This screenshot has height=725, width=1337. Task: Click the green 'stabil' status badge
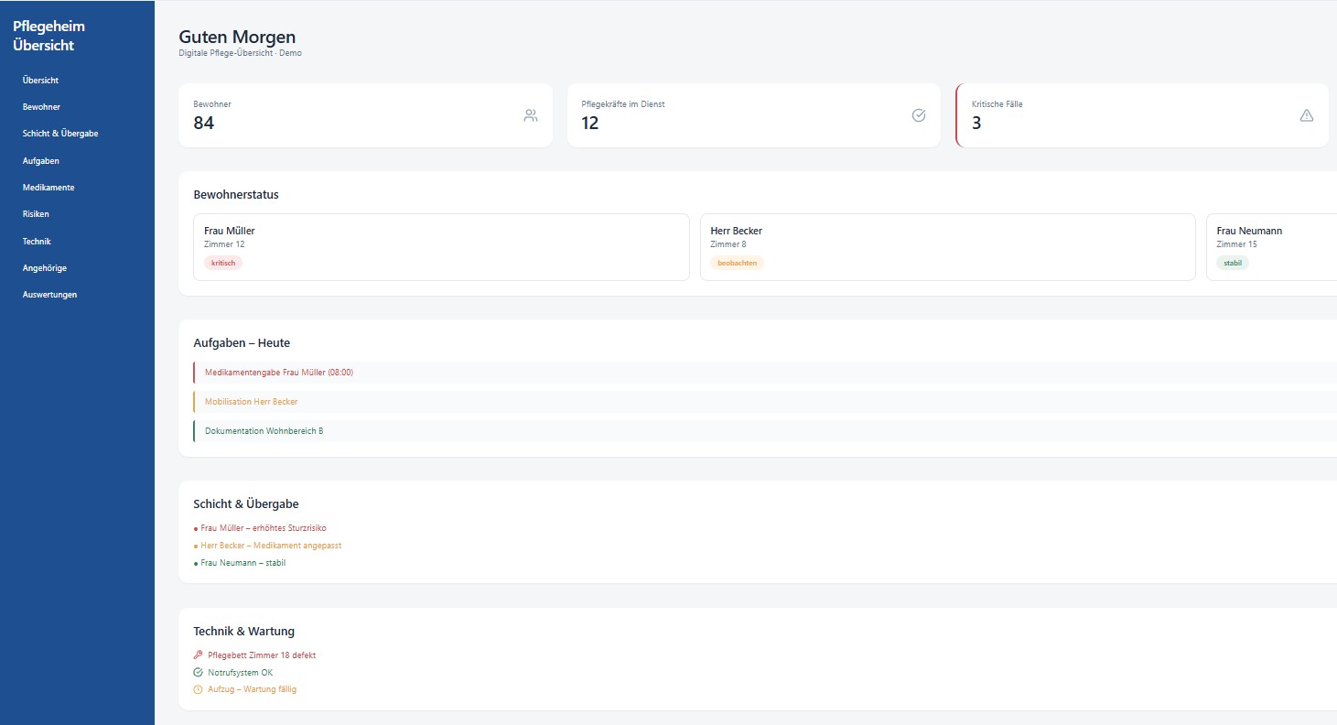1232,263
